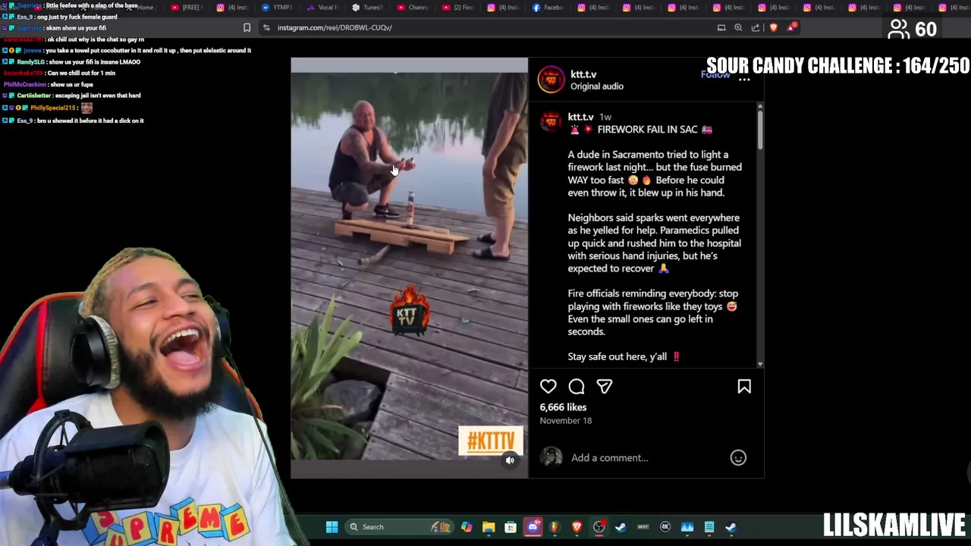The height and width of the screenshot is (546, 971).
Task: Open the Brave Rewards triangle icon
Action: [x=792, y=27]
